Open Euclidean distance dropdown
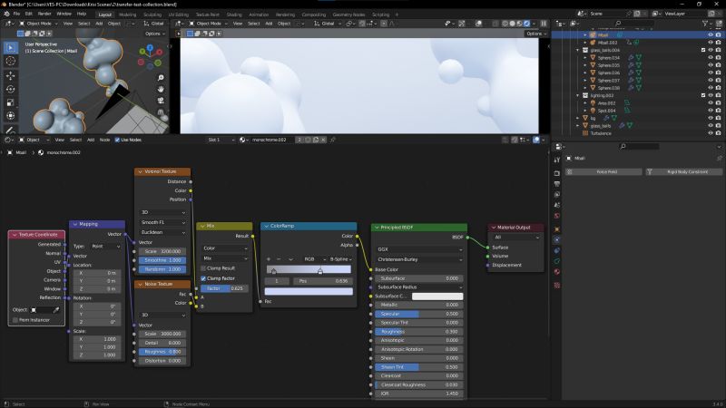 (163, 232)
